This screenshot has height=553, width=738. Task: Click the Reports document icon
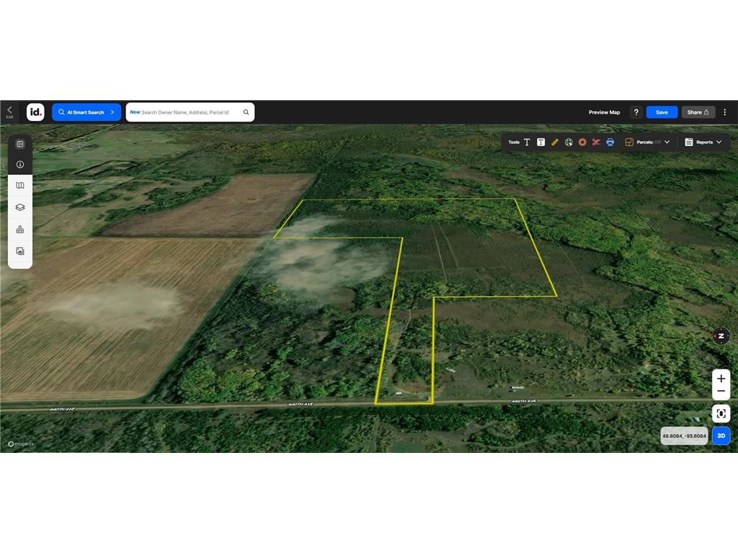(688, 142)
